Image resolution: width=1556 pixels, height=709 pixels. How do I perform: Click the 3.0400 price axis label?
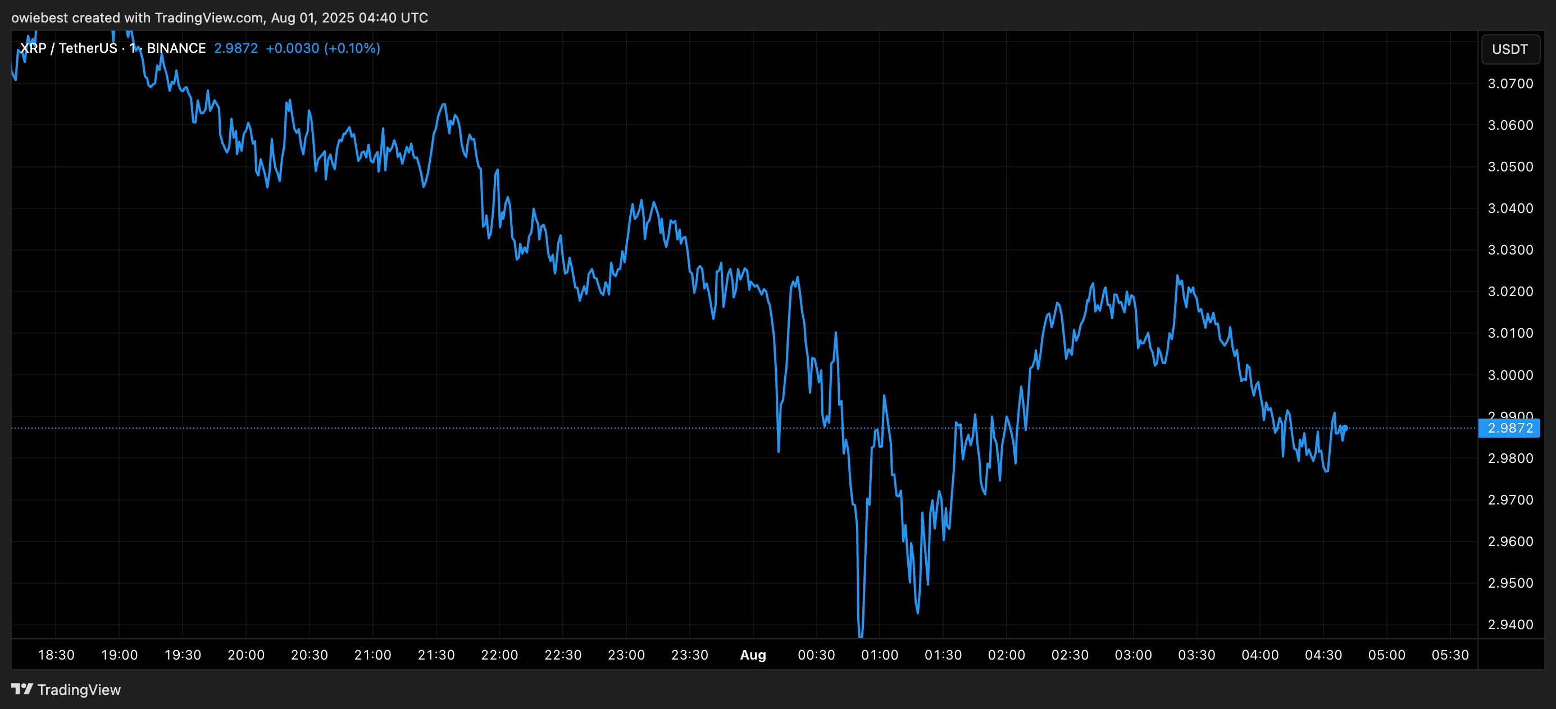pos(1510,208)
